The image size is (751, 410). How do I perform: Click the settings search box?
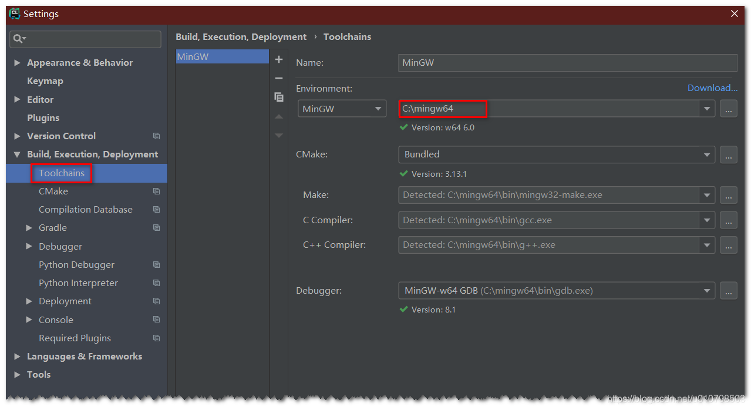85,39
